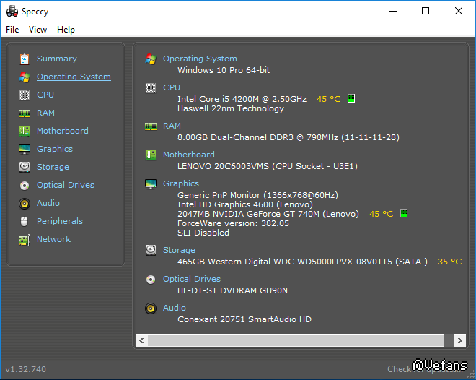Image resolution: width=476 pixels, height=380 pixels.
Task: Select Motherboard in the sidebar
Action: pos(63,131)
